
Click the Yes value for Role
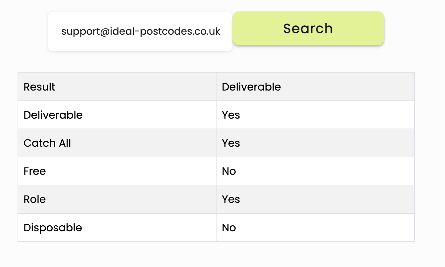(231, 199)
